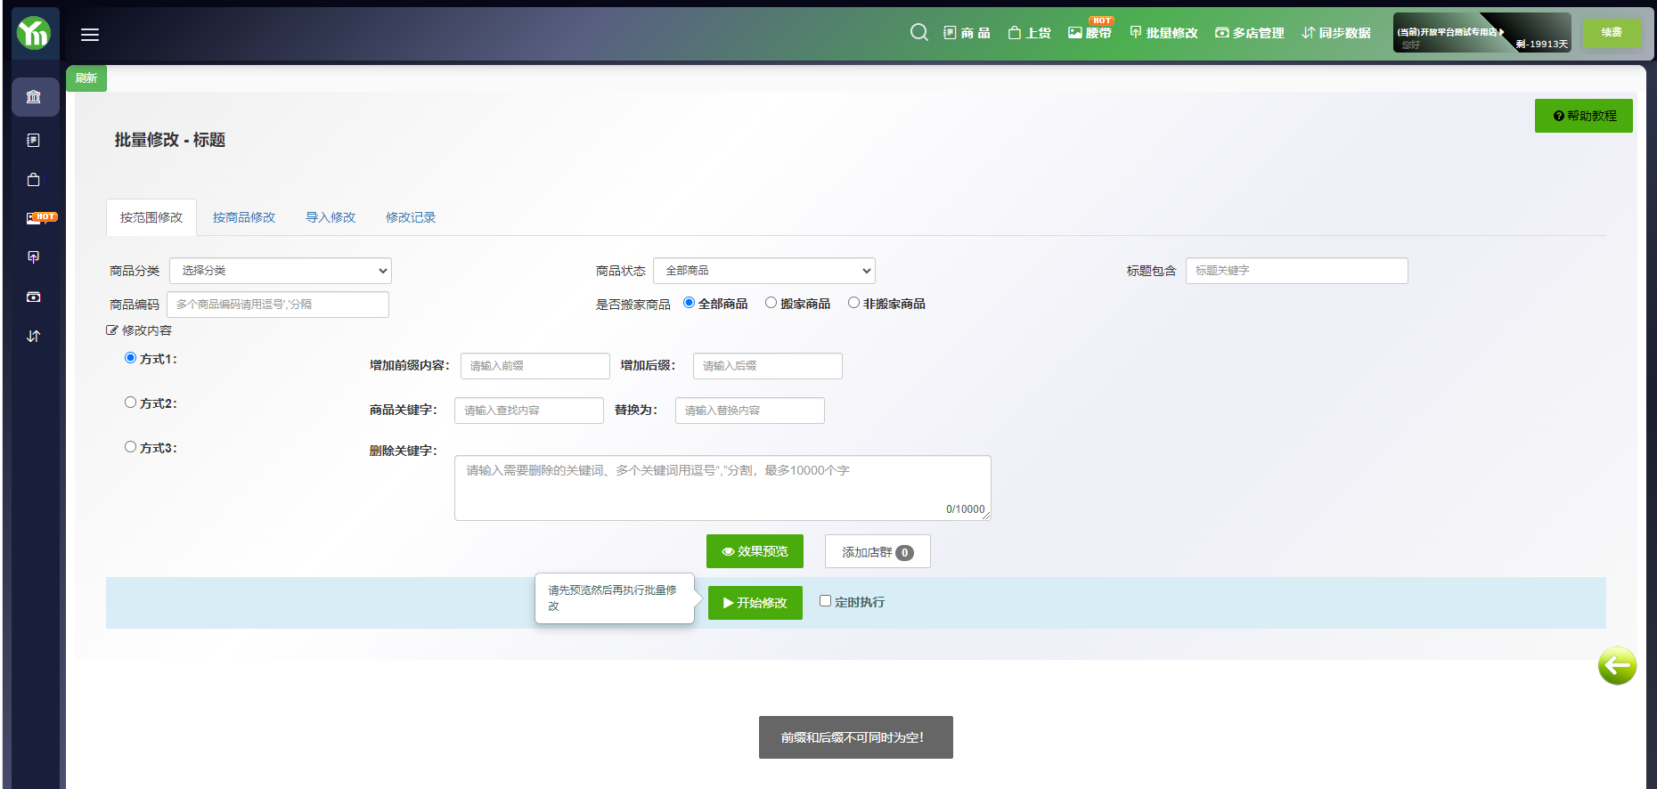Screen dimensions: 1657x789
Task: Select the 搬家商品 radio button
Action: click(x=771, y=303)
